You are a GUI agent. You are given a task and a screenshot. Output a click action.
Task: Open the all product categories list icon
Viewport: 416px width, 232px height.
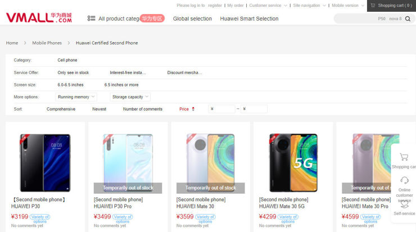tap(91, 19)
